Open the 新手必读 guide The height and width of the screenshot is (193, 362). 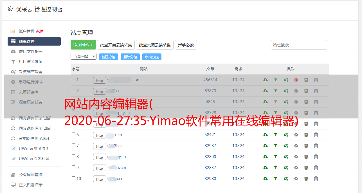[x=186, y=45]
